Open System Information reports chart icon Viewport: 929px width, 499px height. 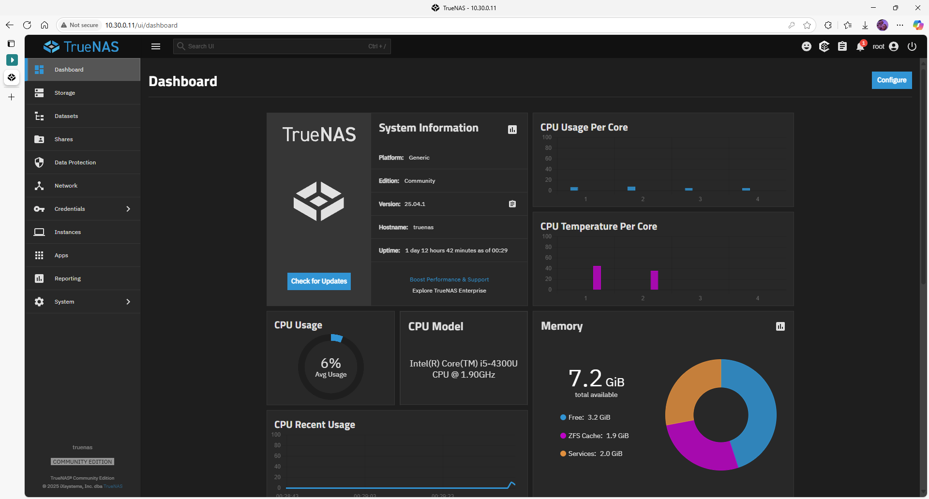(512, 130)
